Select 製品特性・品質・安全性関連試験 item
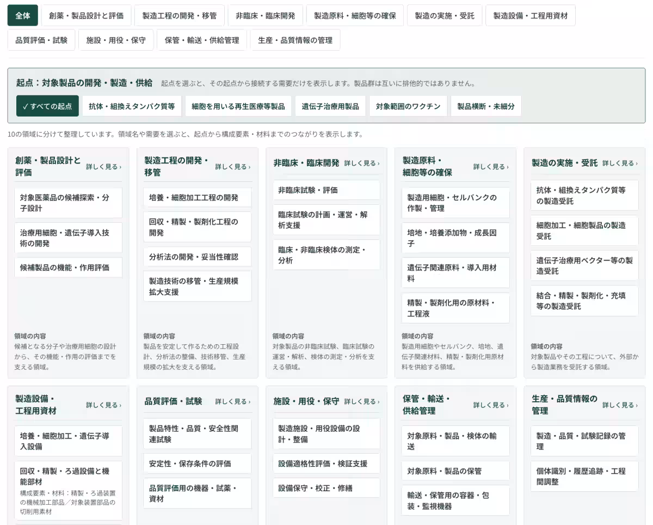 tap(198, 434)
